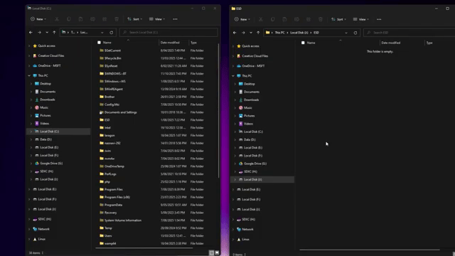Click Share icon in ESD window toolbar
The image size is (455, 256).
click(309, 19)
